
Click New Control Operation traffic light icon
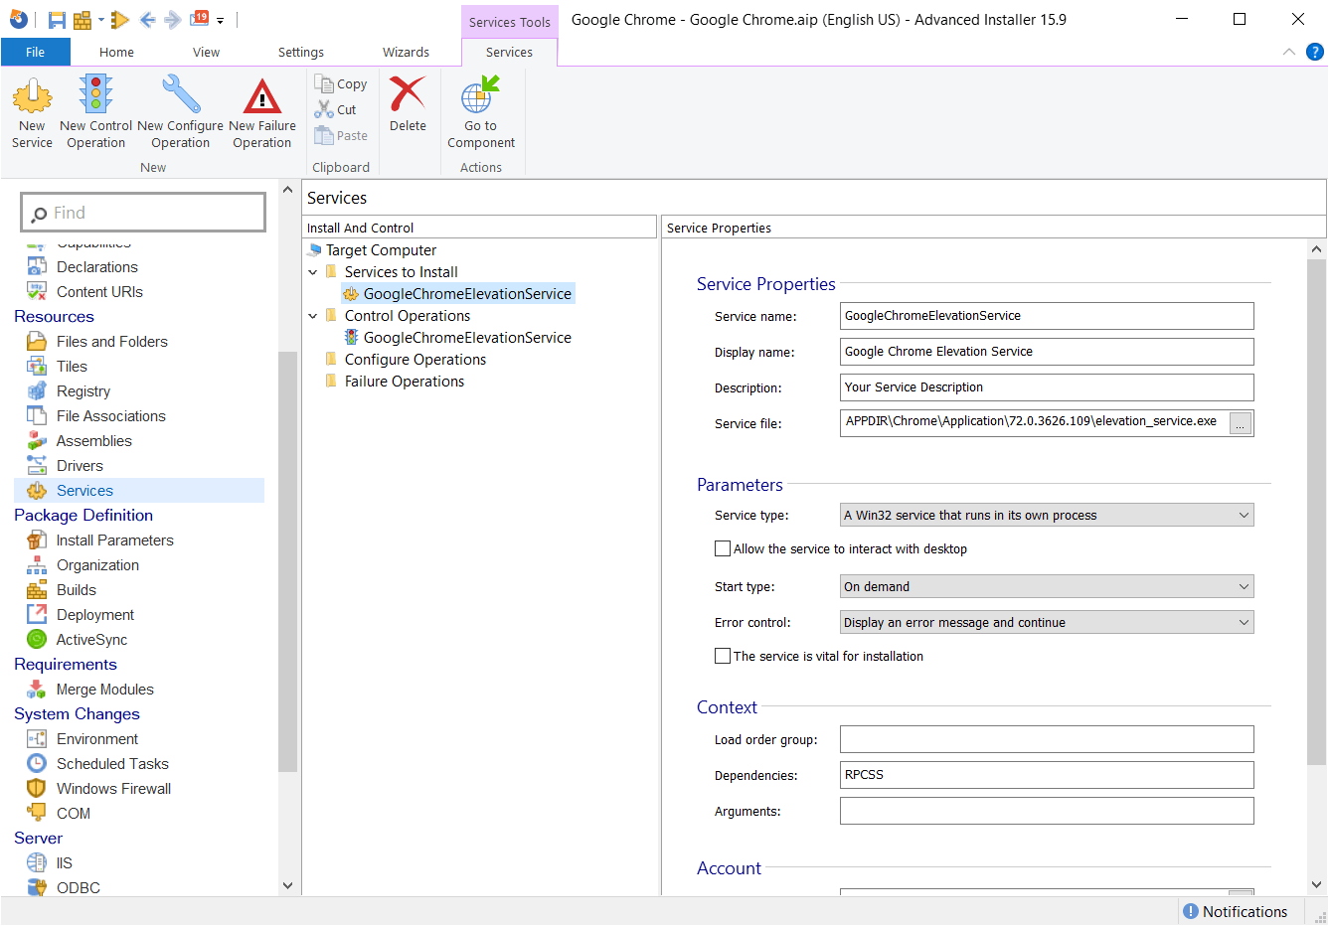95,94
